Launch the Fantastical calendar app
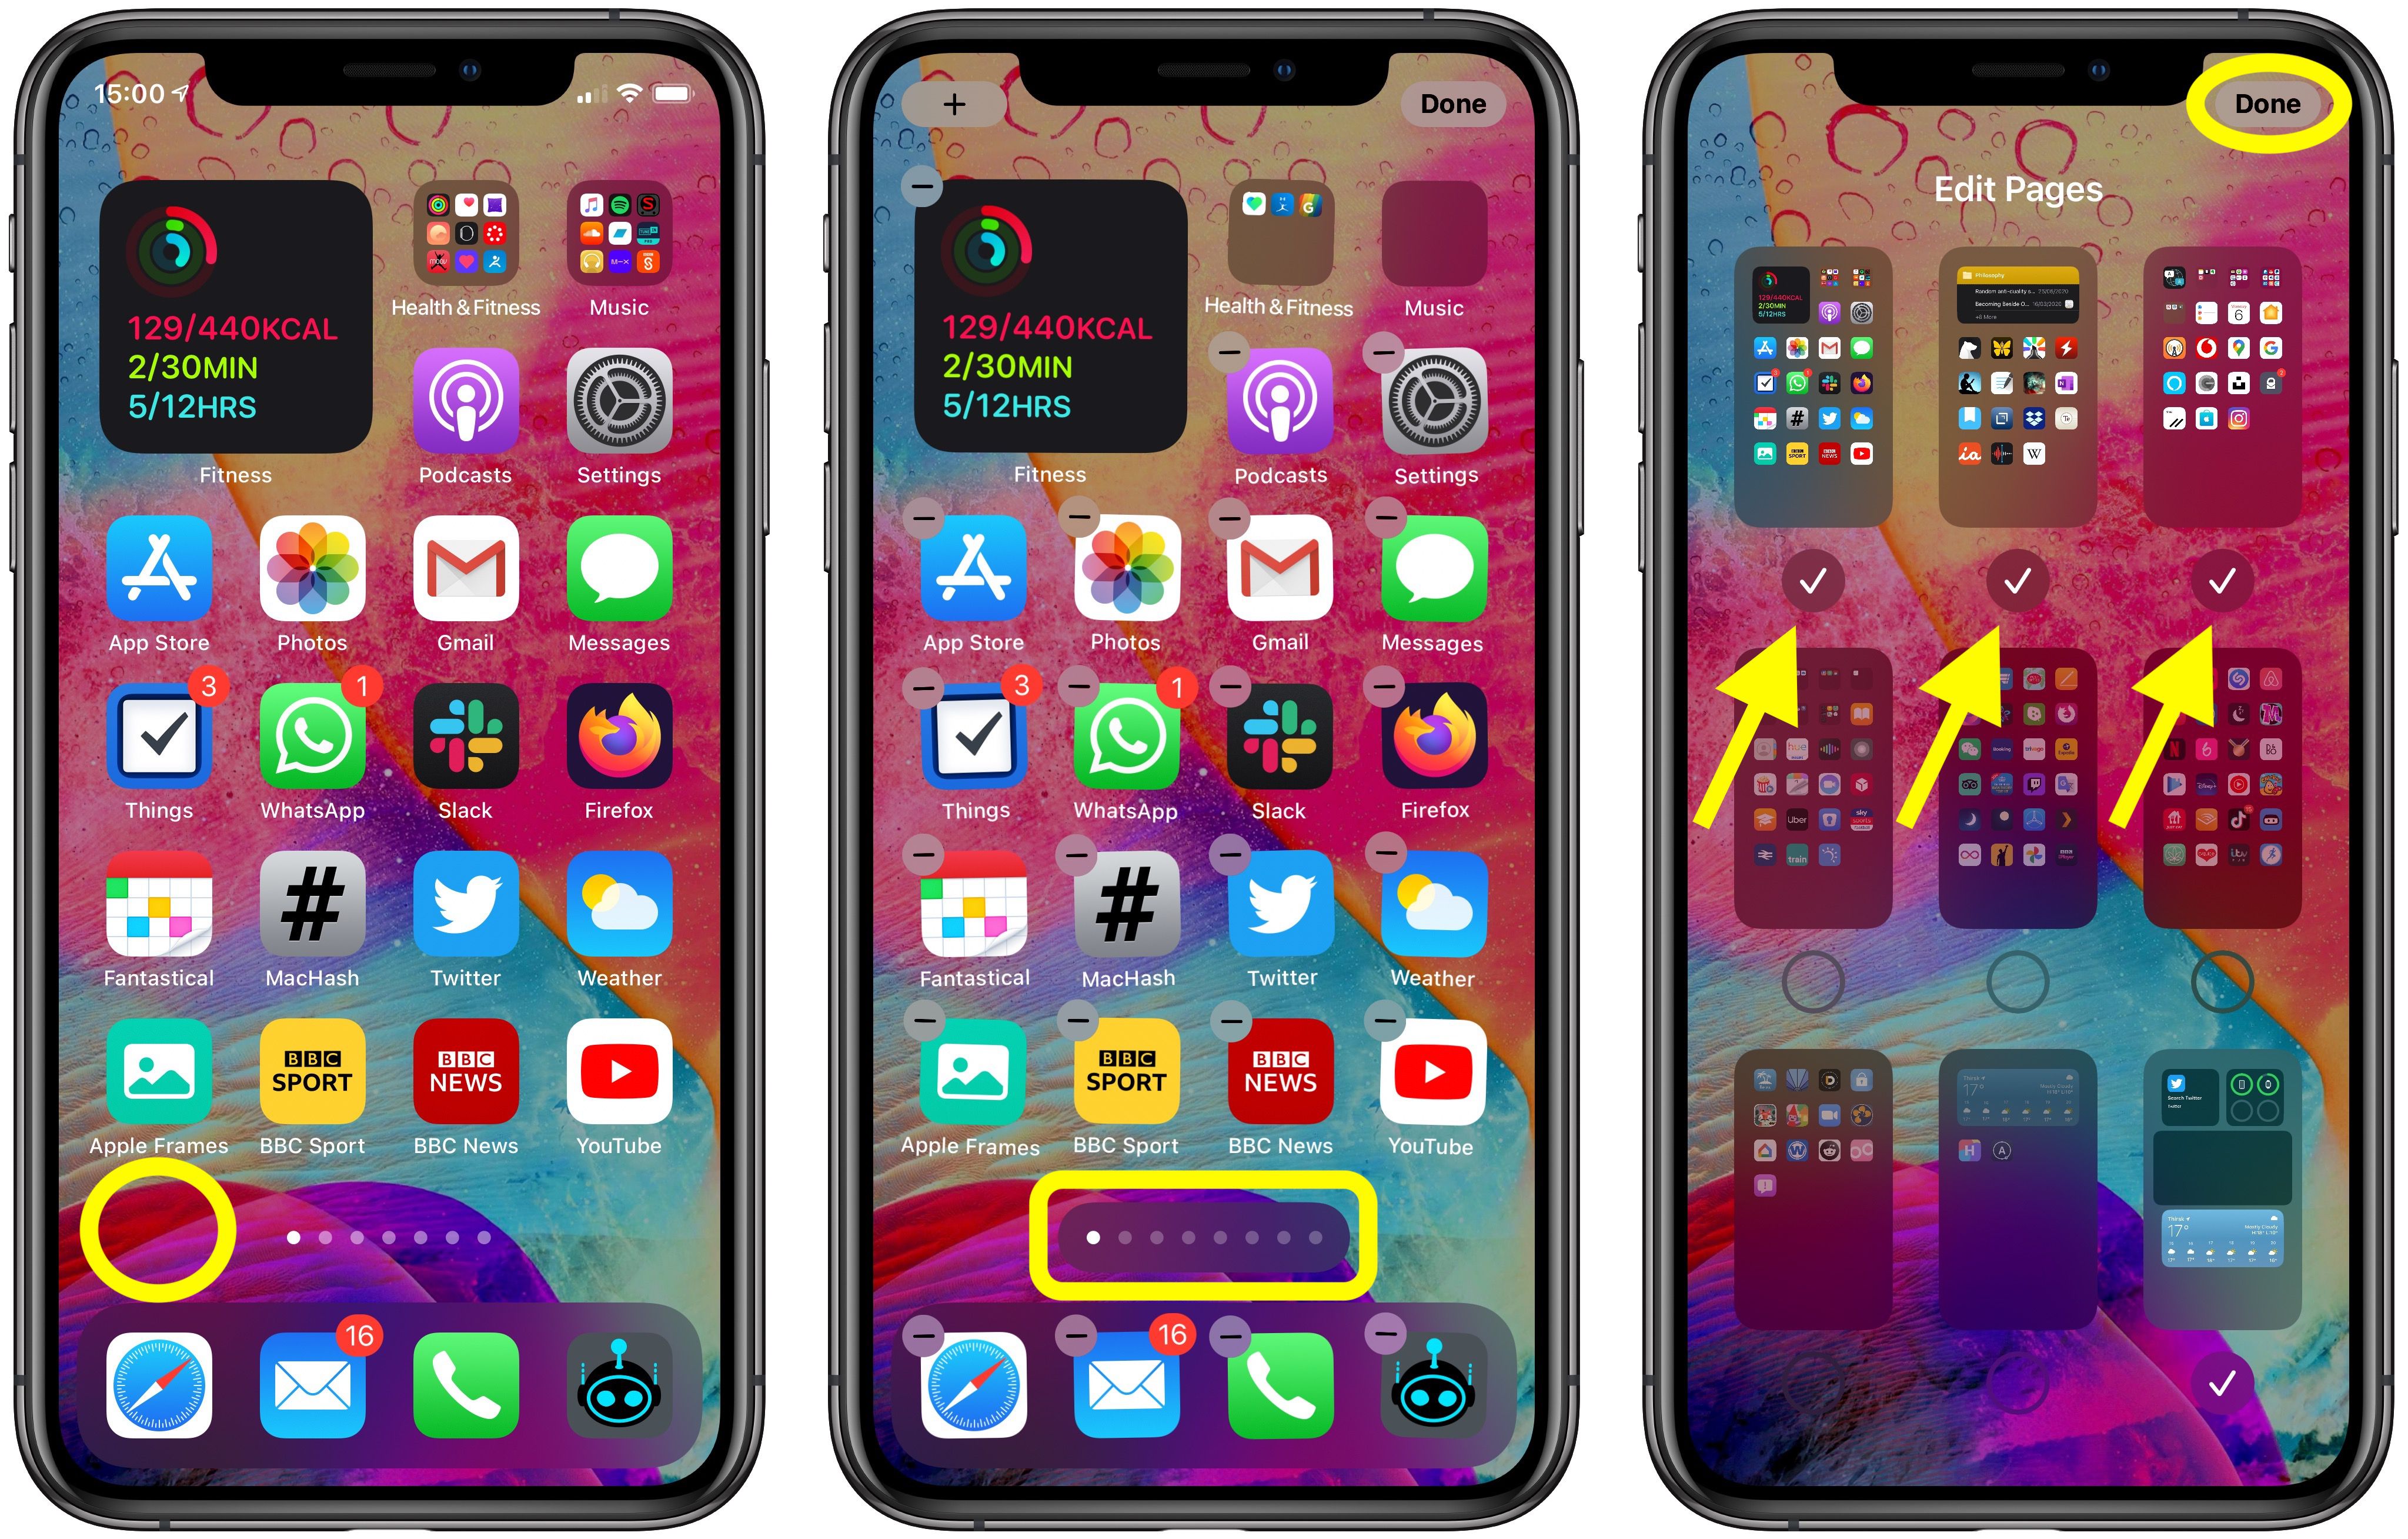2408x1539 pixels. pos(160,914)
